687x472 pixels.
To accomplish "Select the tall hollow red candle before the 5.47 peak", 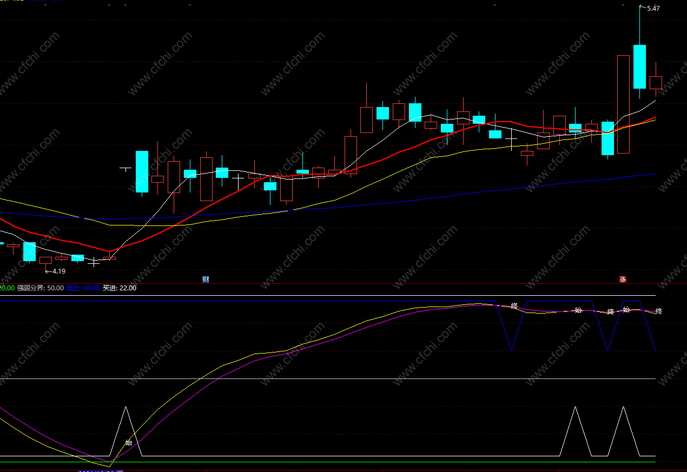I will [623, 104].
